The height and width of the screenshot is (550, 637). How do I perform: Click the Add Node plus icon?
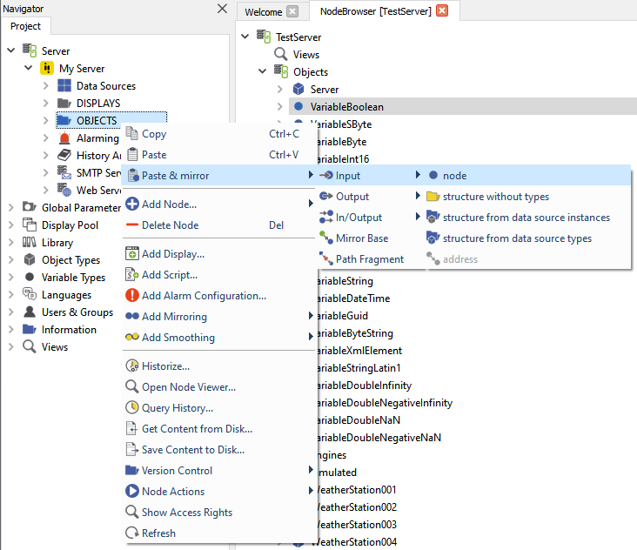pos(132,204)
